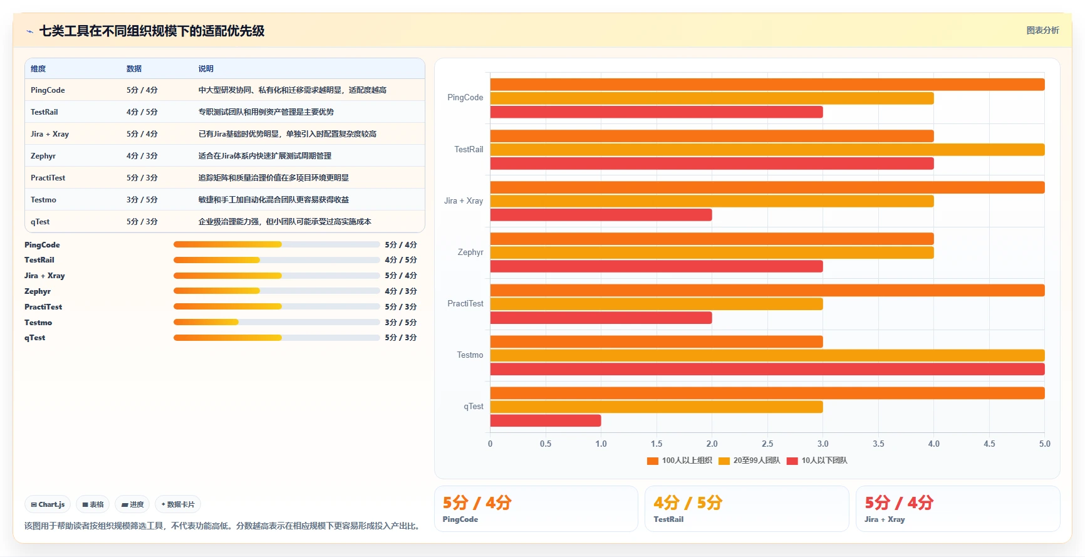Open the Jira + Xray data card
Viewport: 1085px width, 557px height.
pyautogui.click(x=958, y=509)
